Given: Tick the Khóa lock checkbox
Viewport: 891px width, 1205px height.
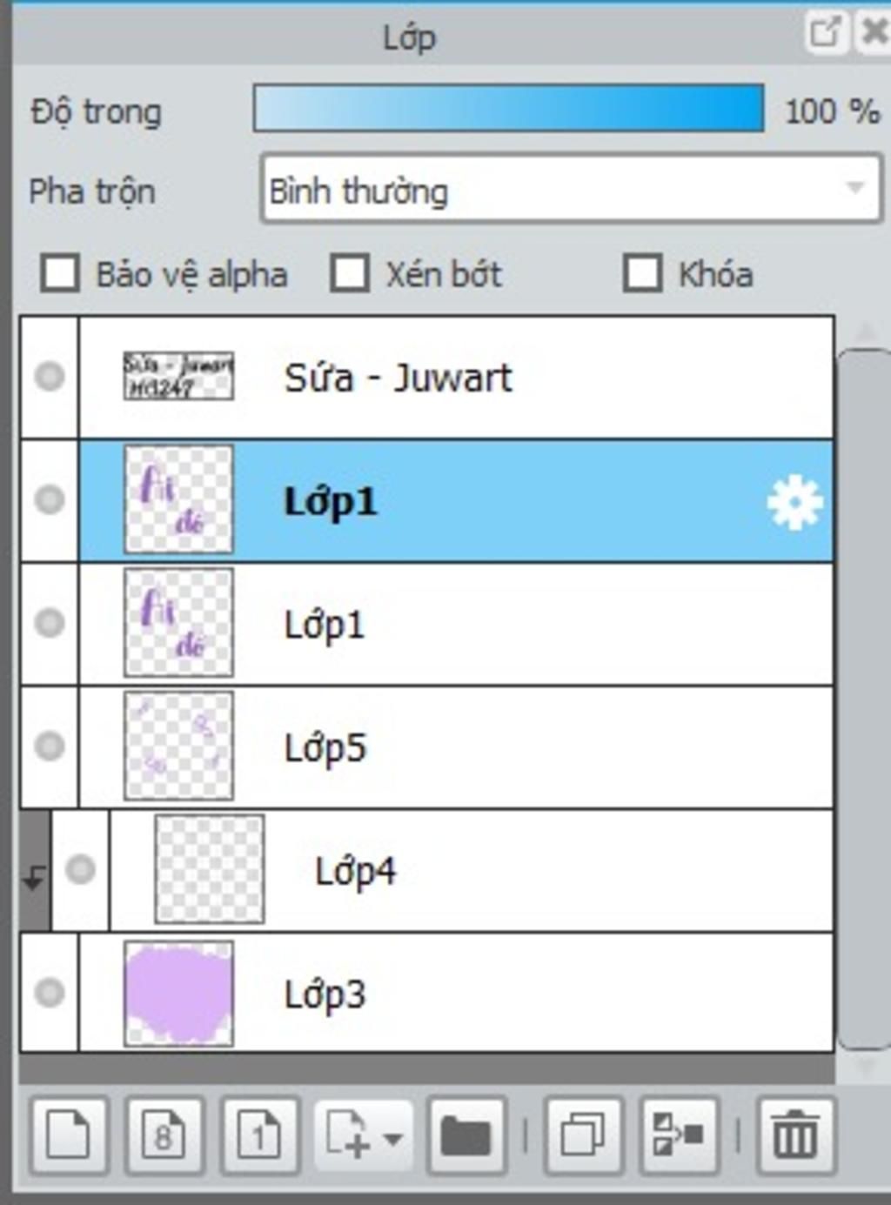Looking at the screenshot, I should point(643,273).
